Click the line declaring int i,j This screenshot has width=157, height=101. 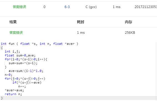12,51
